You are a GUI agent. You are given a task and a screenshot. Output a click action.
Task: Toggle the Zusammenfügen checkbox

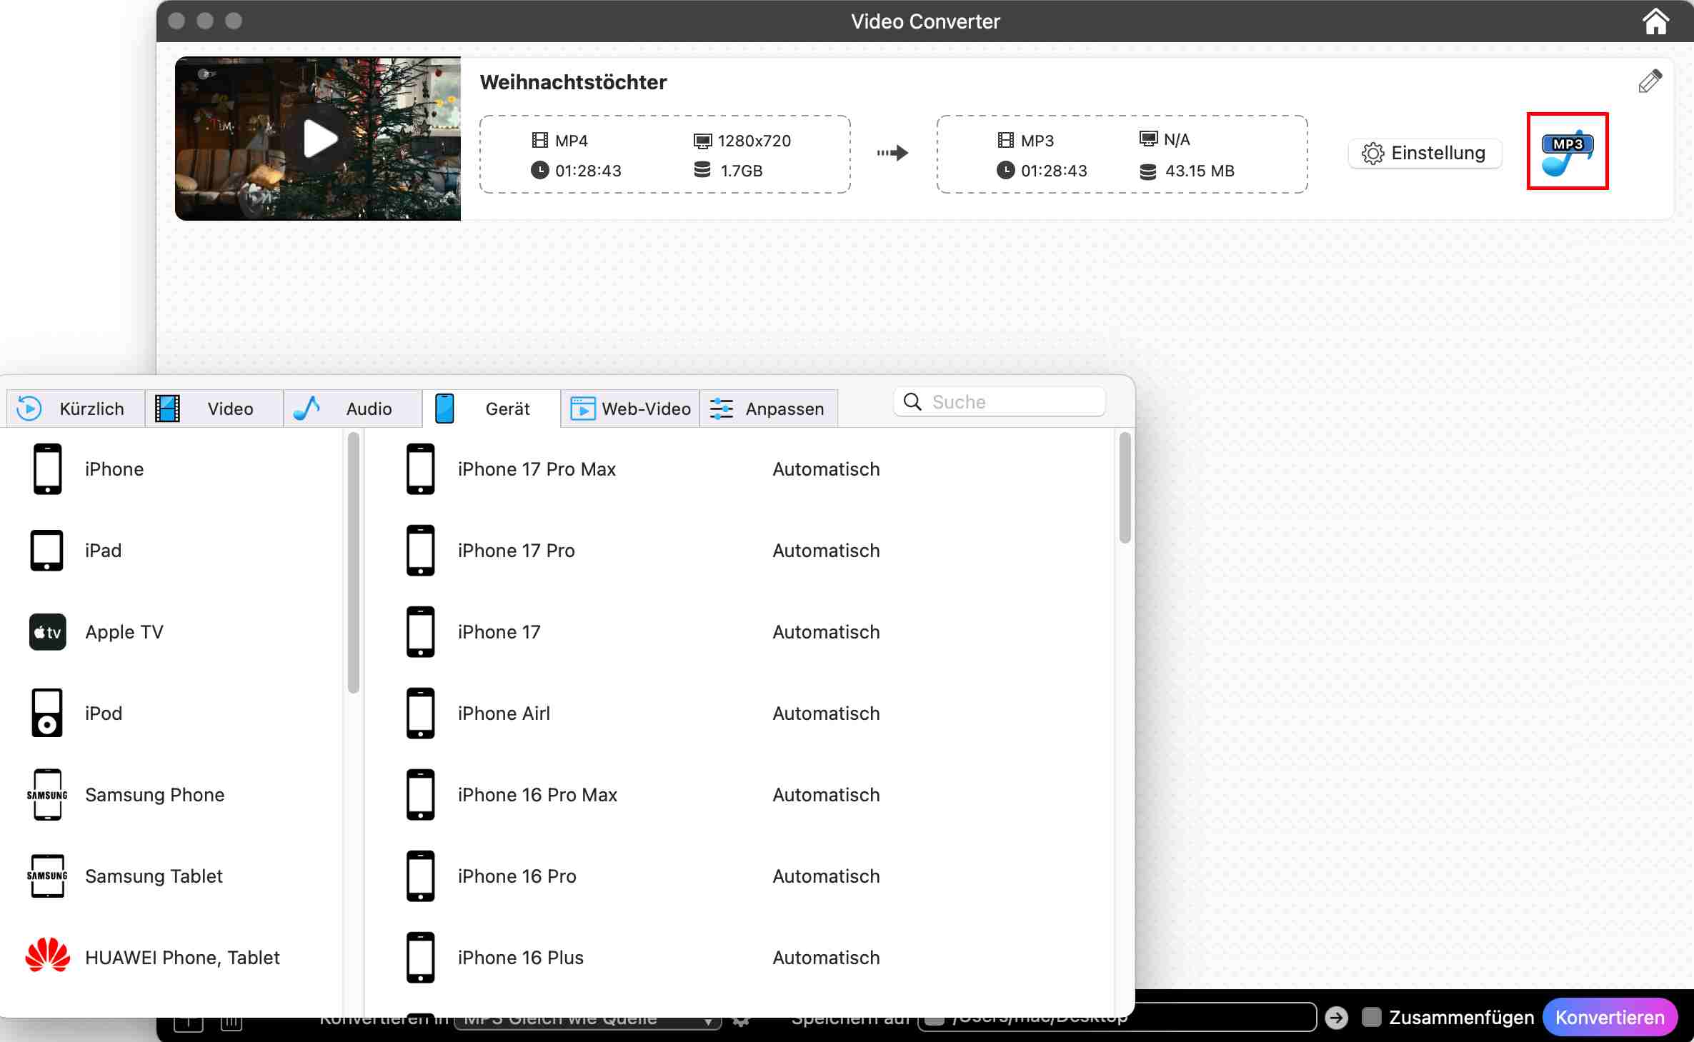click(1371, 1018)
